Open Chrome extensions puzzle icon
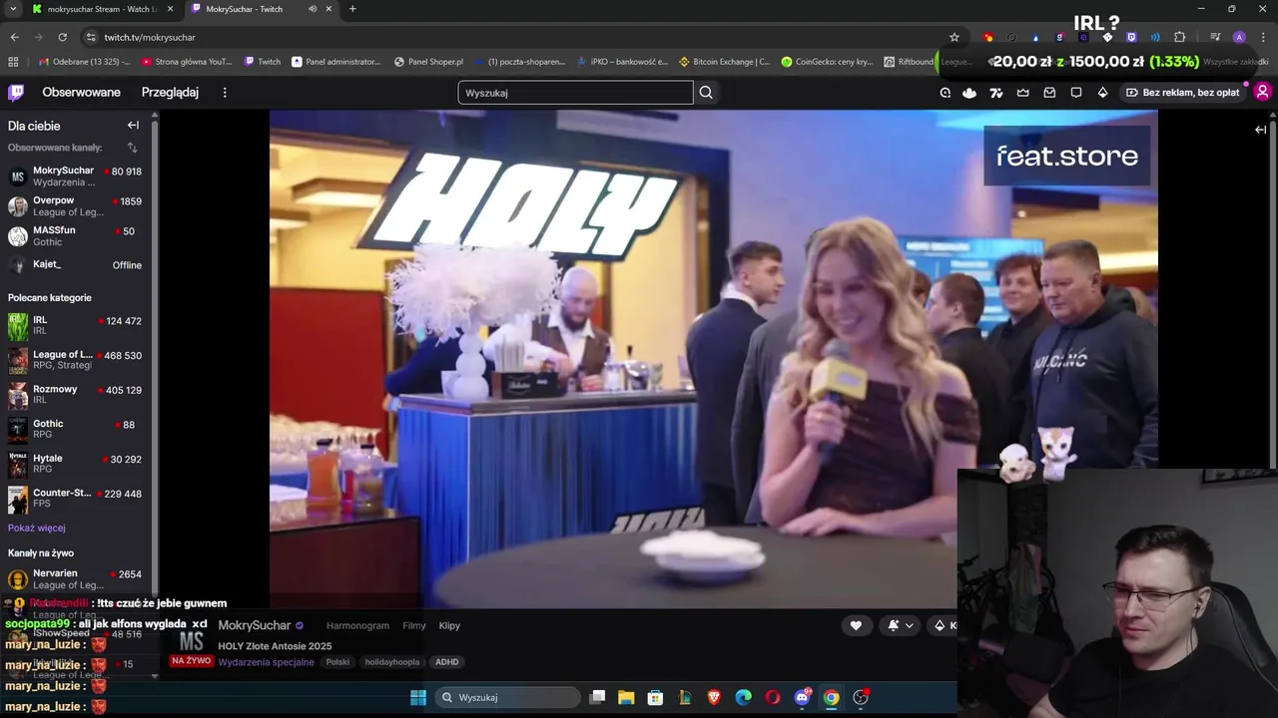The height and width of the screenshot is (718, 1278). point(1180,37)
